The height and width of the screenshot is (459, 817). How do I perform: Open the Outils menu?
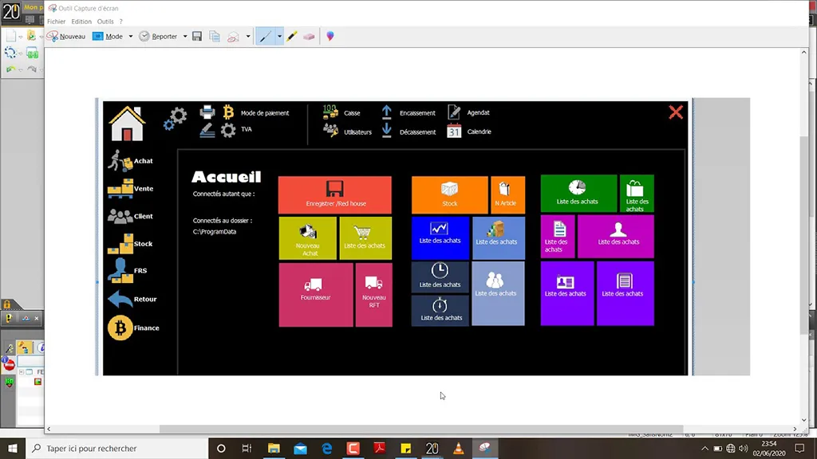coord(105,22)
